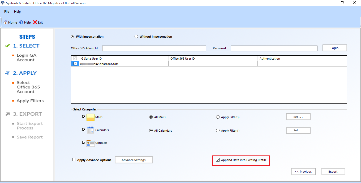This screenshot has width=361, height=183.
Task: Select the 1. SELECT step heading
Action: pos(26,46)
